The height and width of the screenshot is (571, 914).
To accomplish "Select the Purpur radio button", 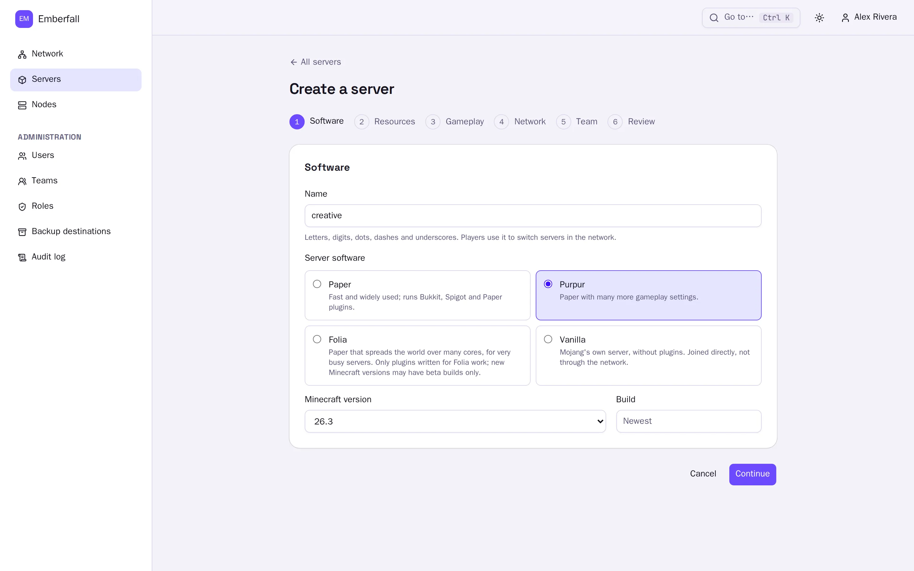I will (548, 284).
